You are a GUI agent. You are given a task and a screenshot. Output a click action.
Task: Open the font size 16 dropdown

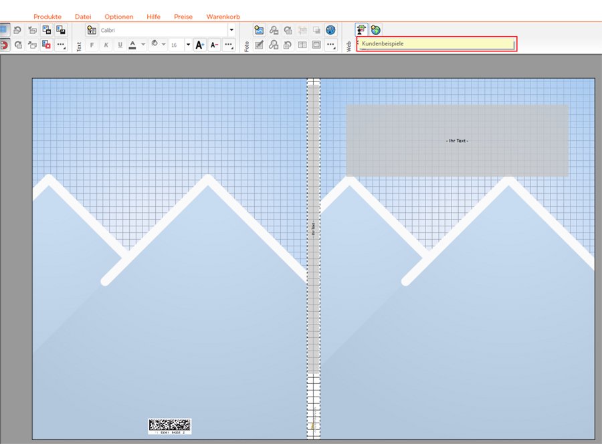point(188,45)
